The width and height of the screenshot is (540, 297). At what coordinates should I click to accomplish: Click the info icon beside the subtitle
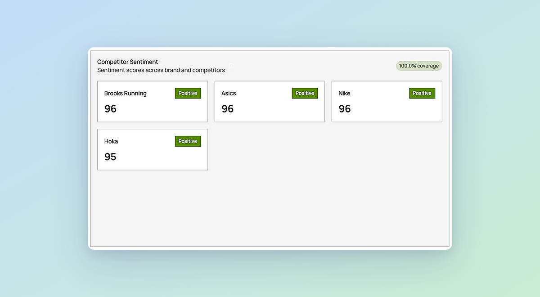pos(231,66)
